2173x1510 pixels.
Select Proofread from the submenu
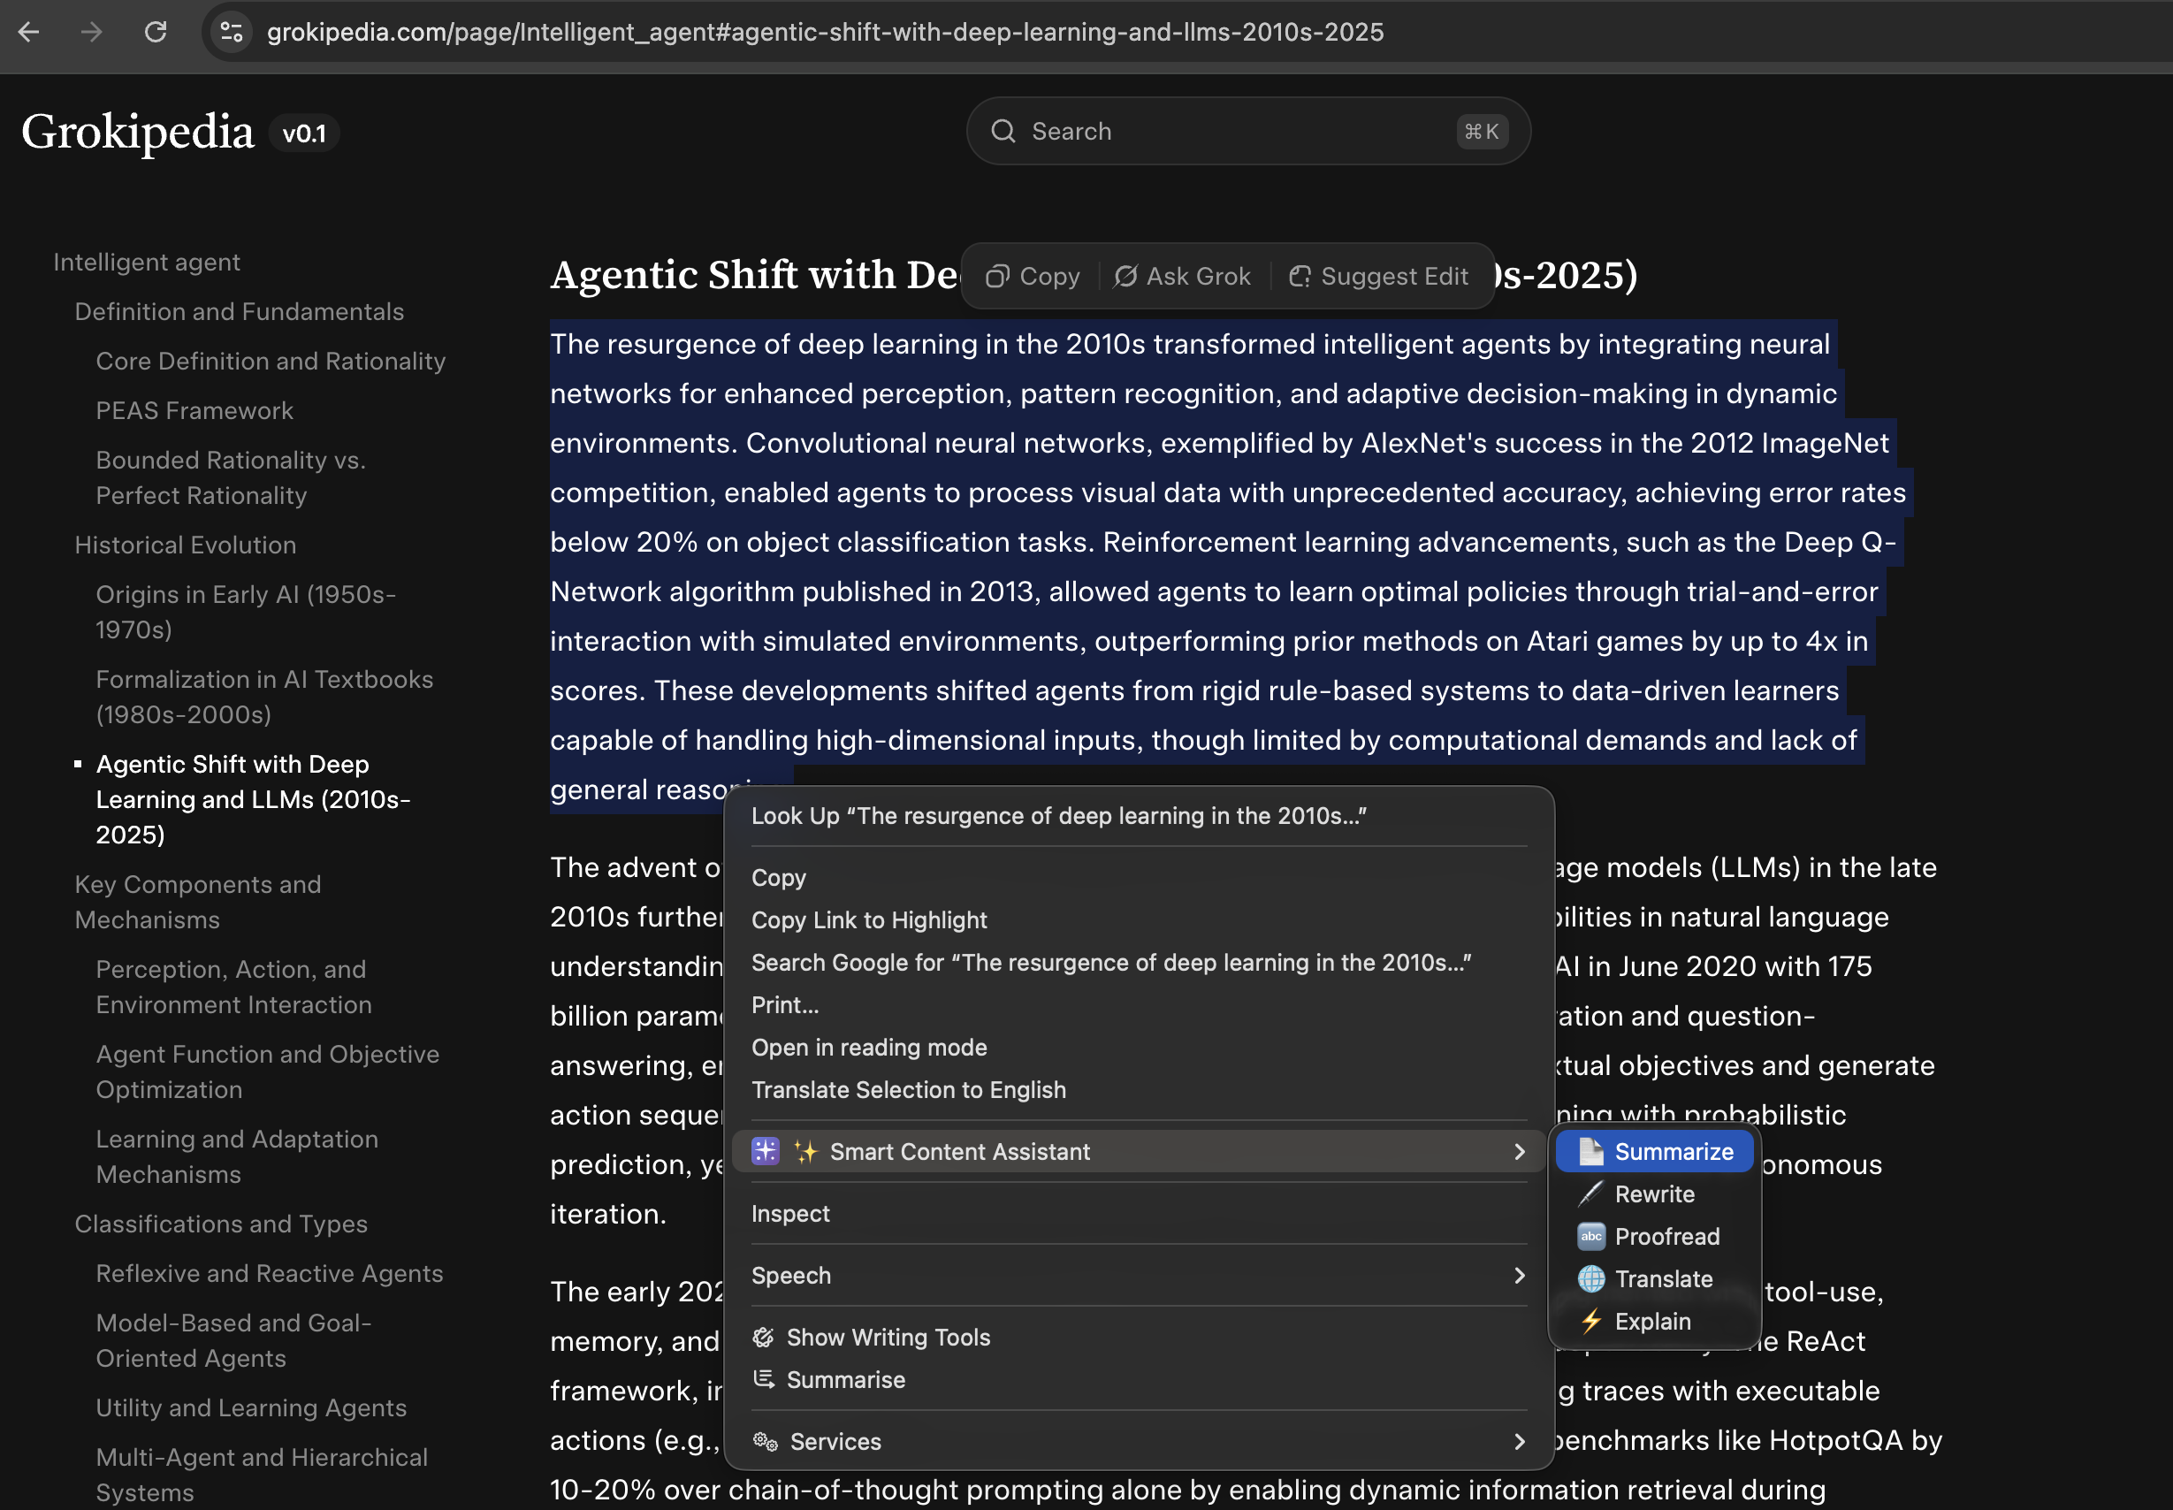(x=1666, y=1237)
